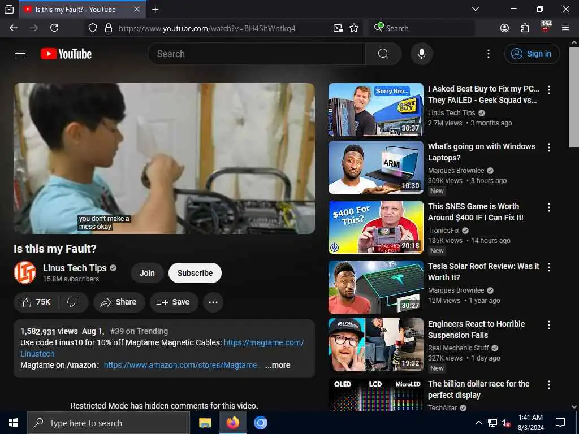
Task: Save video to playlist
Action: (174, 302)
